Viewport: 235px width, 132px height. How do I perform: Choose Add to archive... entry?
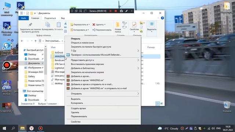pyautogui.click(x=103, y=76)
